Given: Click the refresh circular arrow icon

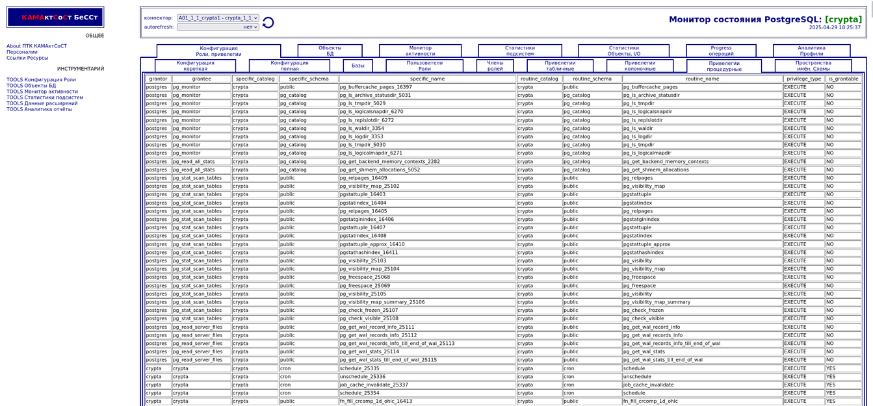Looking at the screenshot, I should tap(268, 23).
